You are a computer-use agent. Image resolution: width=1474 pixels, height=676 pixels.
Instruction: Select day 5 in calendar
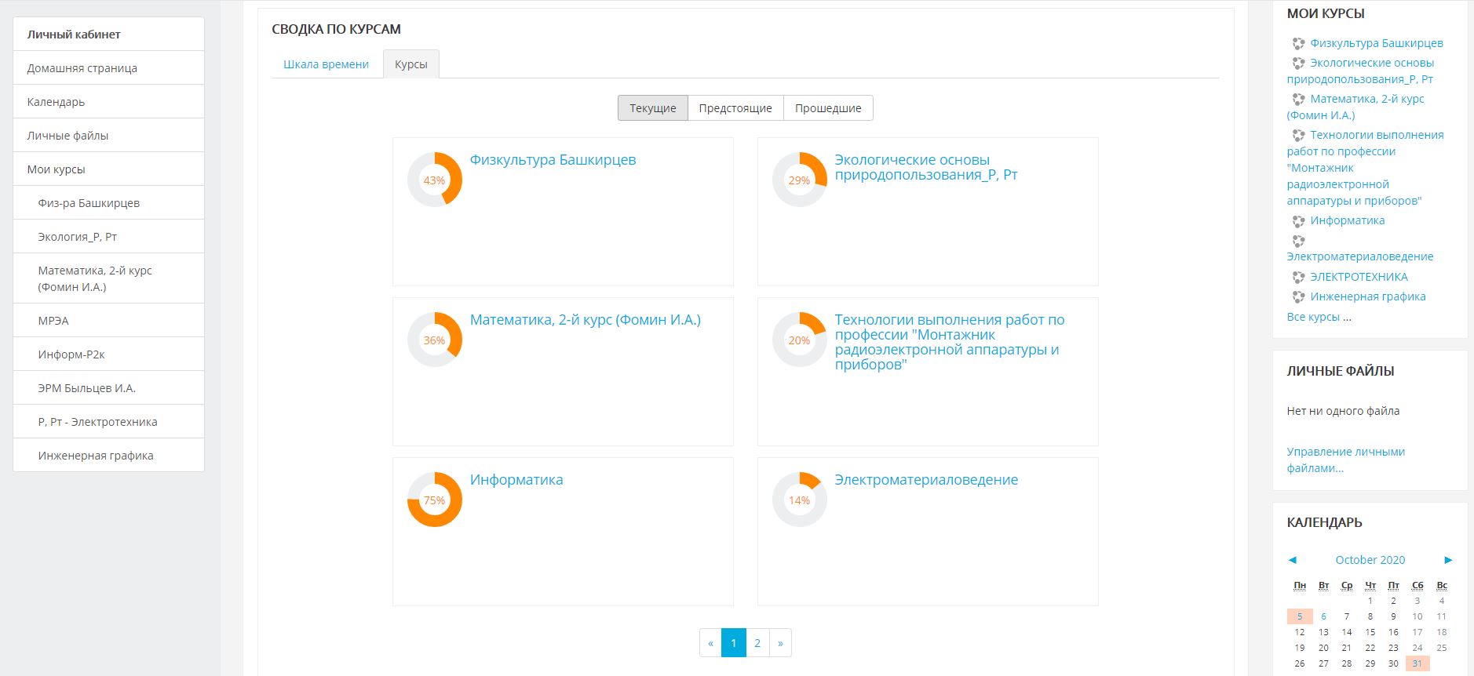1300,616
